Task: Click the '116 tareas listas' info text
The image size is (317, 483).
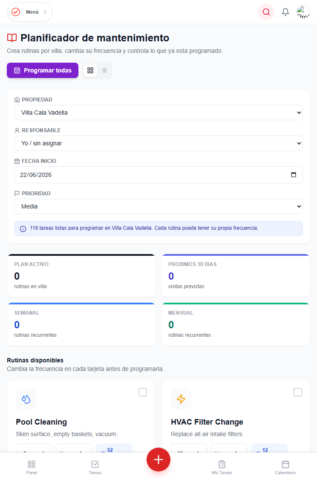Action: pyautogui.click(x=144, y=228)
